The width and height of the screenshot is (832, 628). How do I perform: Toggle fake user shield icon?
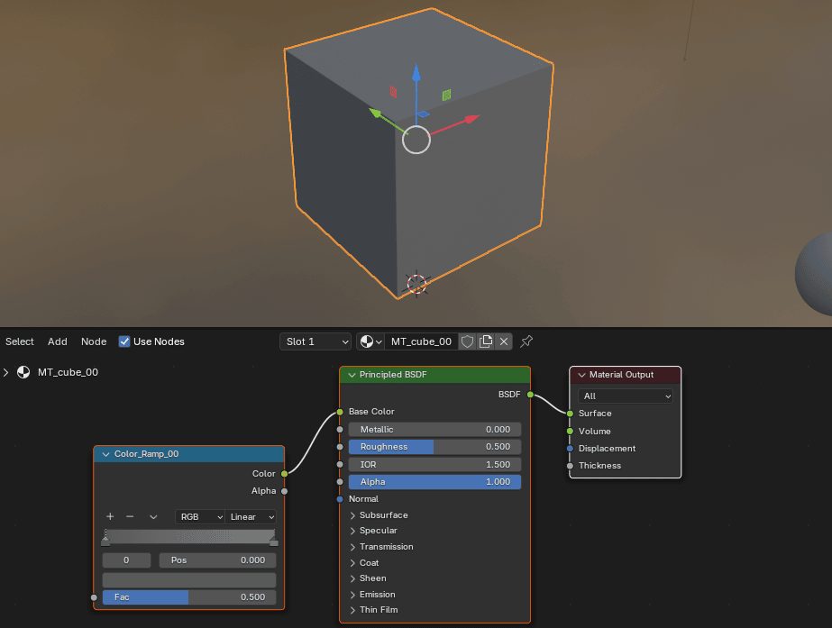click(x=467, y=341)
